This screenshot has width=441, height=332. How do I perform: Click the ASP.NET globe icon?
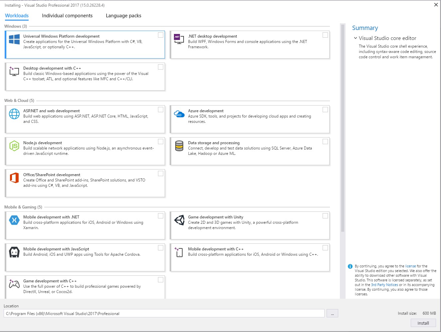[14, 114]
